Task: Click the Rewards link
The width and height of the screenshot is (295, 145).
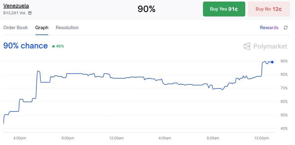Action: click(x=269, y=28)
